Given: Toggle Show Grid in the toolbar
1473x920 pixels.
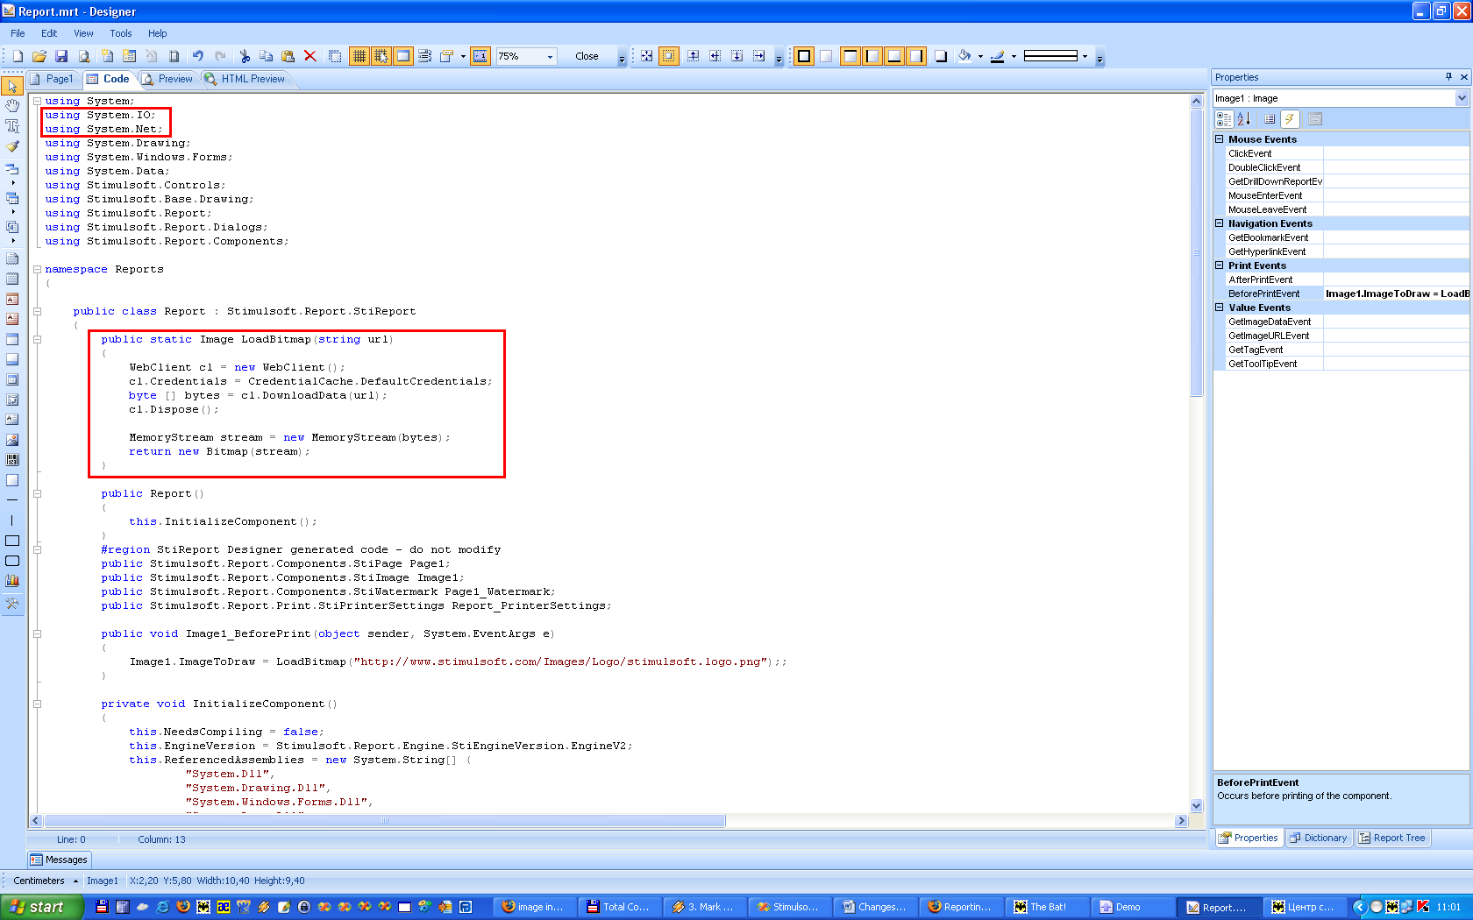Looking at the screenshot, I should 359,56.
